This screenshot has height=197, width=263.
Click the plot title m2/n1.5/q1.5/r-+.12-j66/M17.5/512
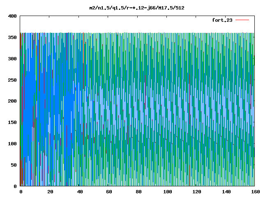pyautogui.click(x=137, y=8)
